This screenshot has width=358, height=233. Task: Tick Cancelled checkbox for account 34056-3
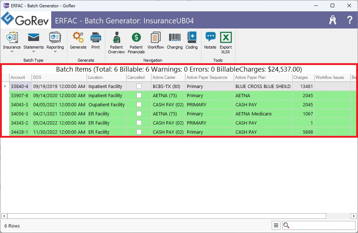coord(139,114)
